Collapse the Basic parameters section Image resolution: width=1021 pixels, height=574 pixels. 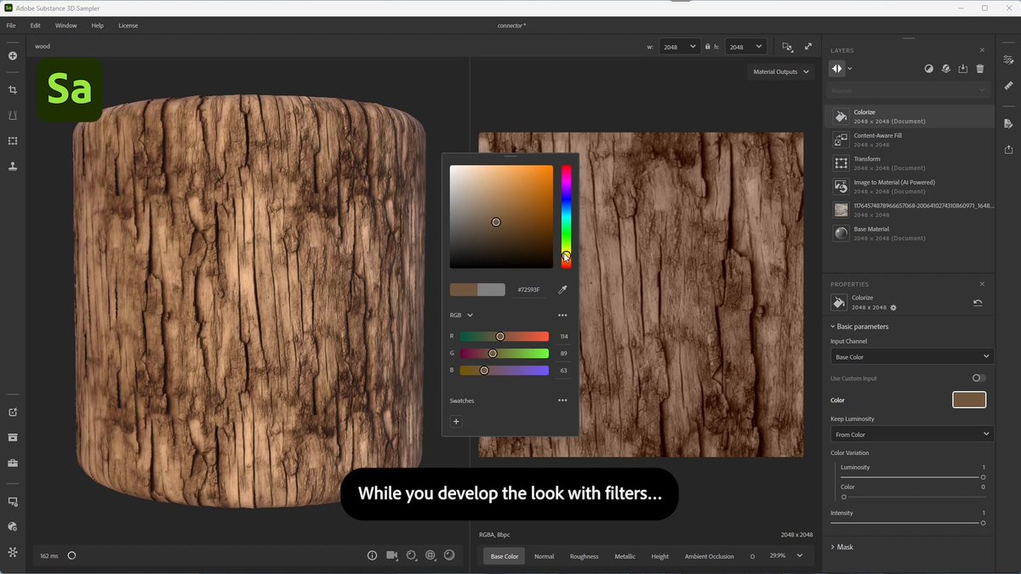(859, 327)
